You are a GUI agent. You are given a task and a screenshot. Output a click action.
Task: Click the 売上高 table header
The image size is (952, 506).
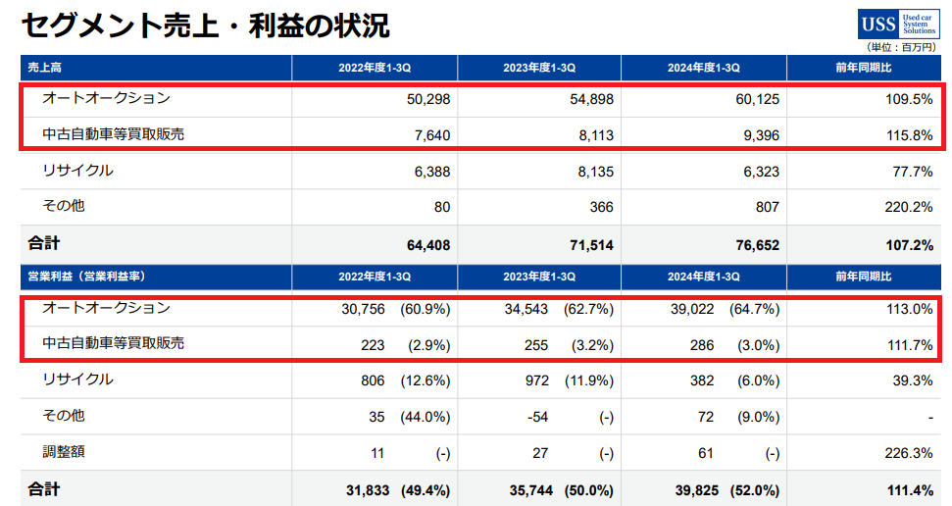[44, 68]
